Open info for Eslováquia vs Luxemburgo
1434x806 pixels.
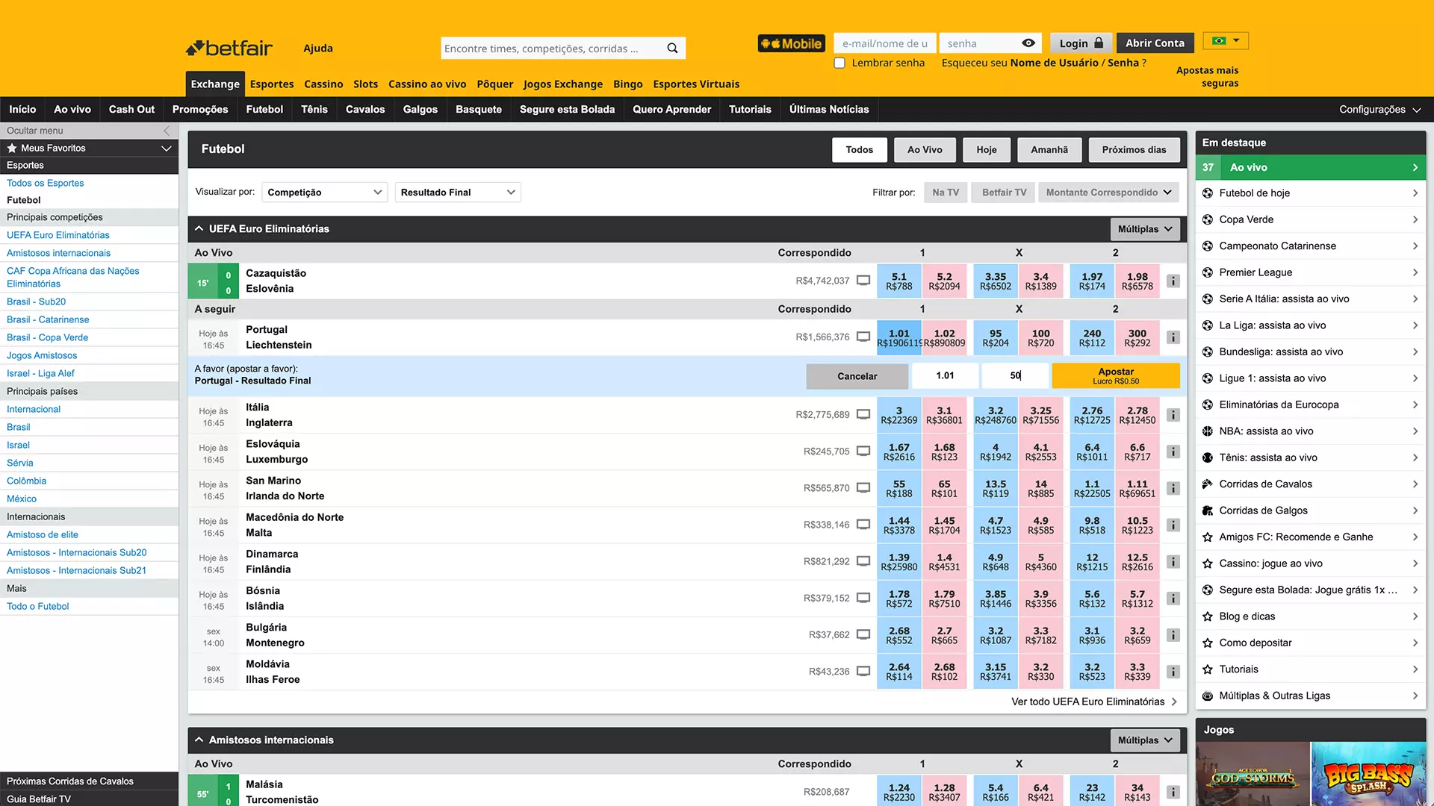(1173, 452)
